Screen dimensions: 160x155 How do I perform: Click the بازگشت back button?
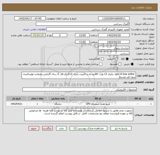coord(47,128)
